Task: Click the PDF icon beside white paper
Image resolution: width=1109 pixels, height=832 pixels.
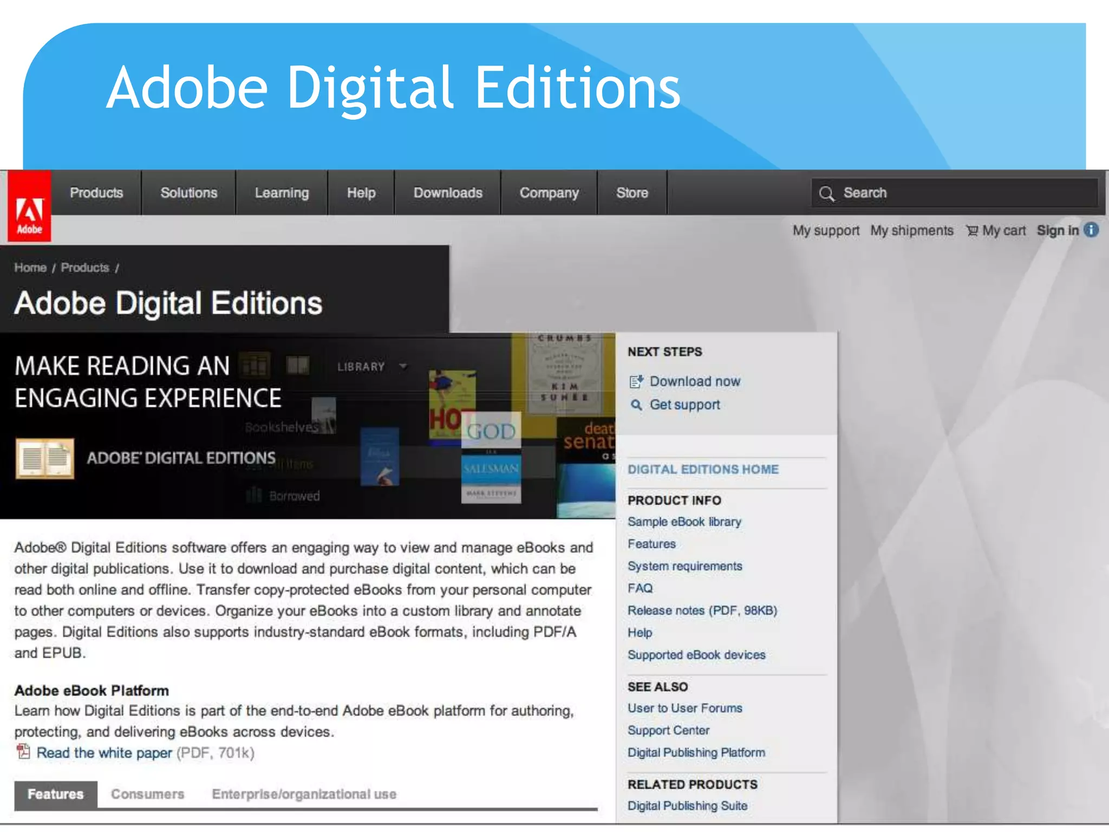Action: [23, 751]
